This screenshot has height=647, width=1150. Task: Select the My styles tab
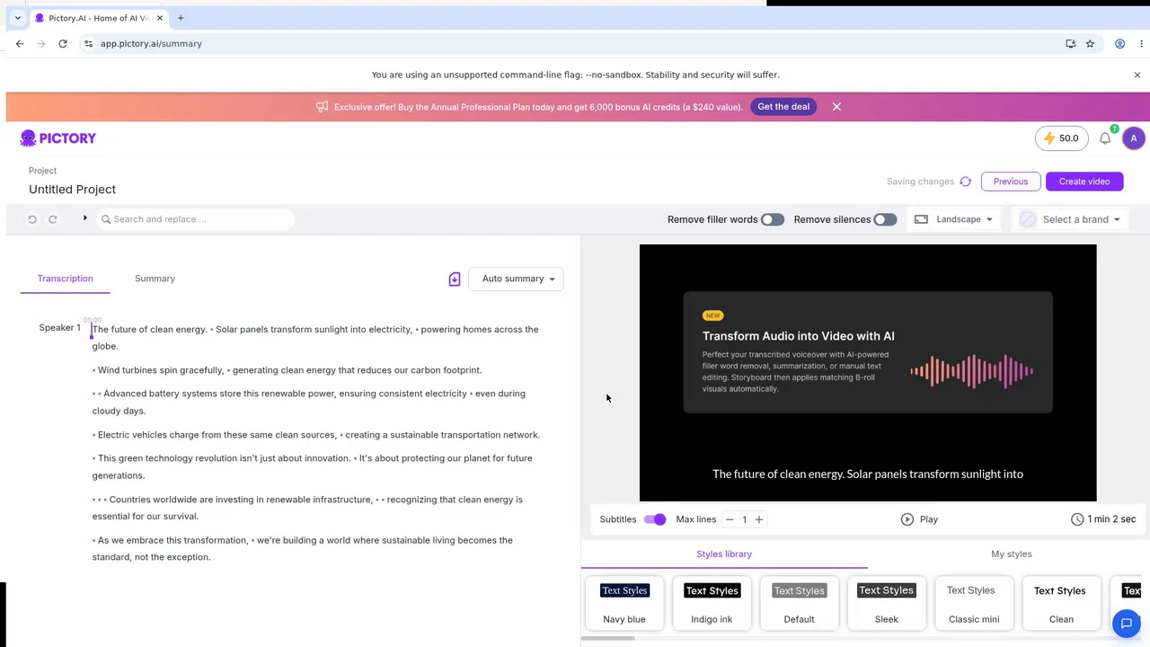point(1012,554)
